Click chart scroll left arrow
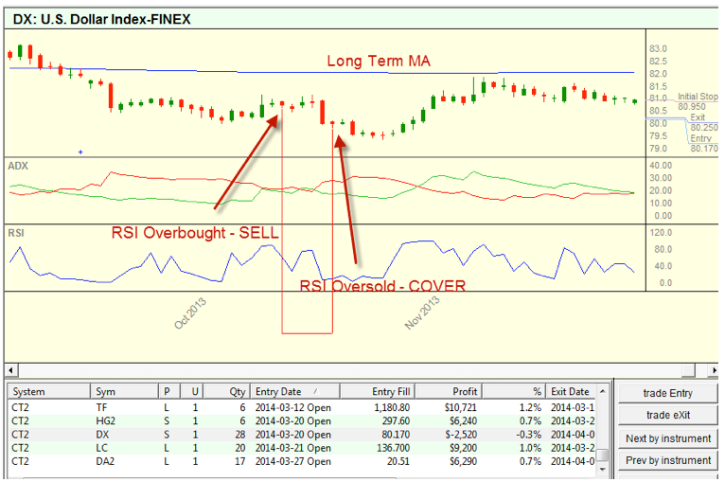The width and height of the screenshot is (725, 482). pyautogui.click(x=11, y=370)
